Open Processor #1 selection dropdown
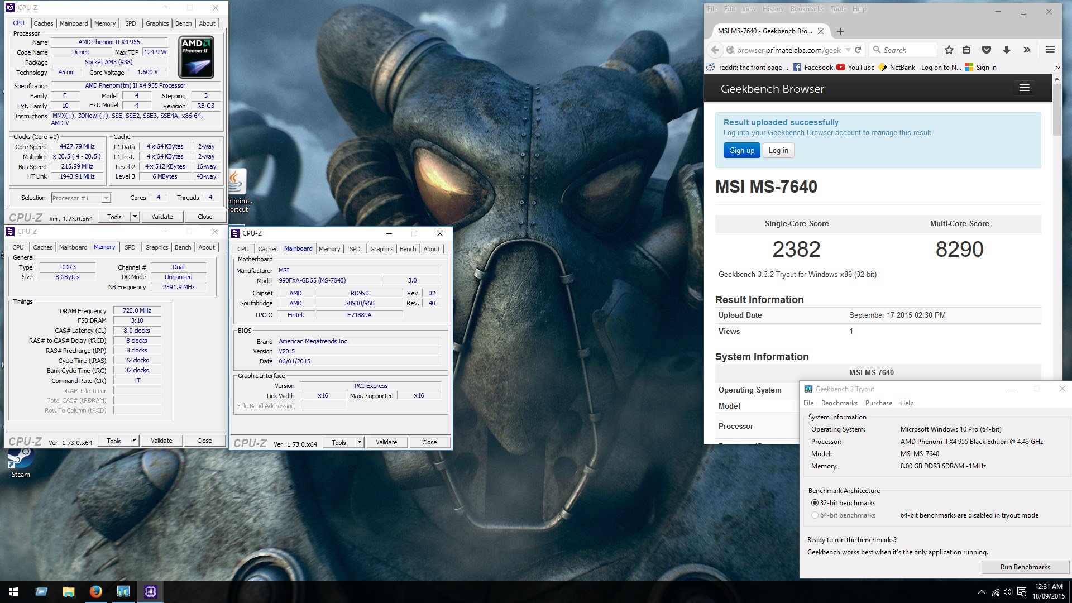Viewport: 1072px width, 603px height. [81, 198]
